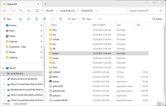Open the View dropdown menu
This screenshot has width=166, height=106.
coord(87,19)
